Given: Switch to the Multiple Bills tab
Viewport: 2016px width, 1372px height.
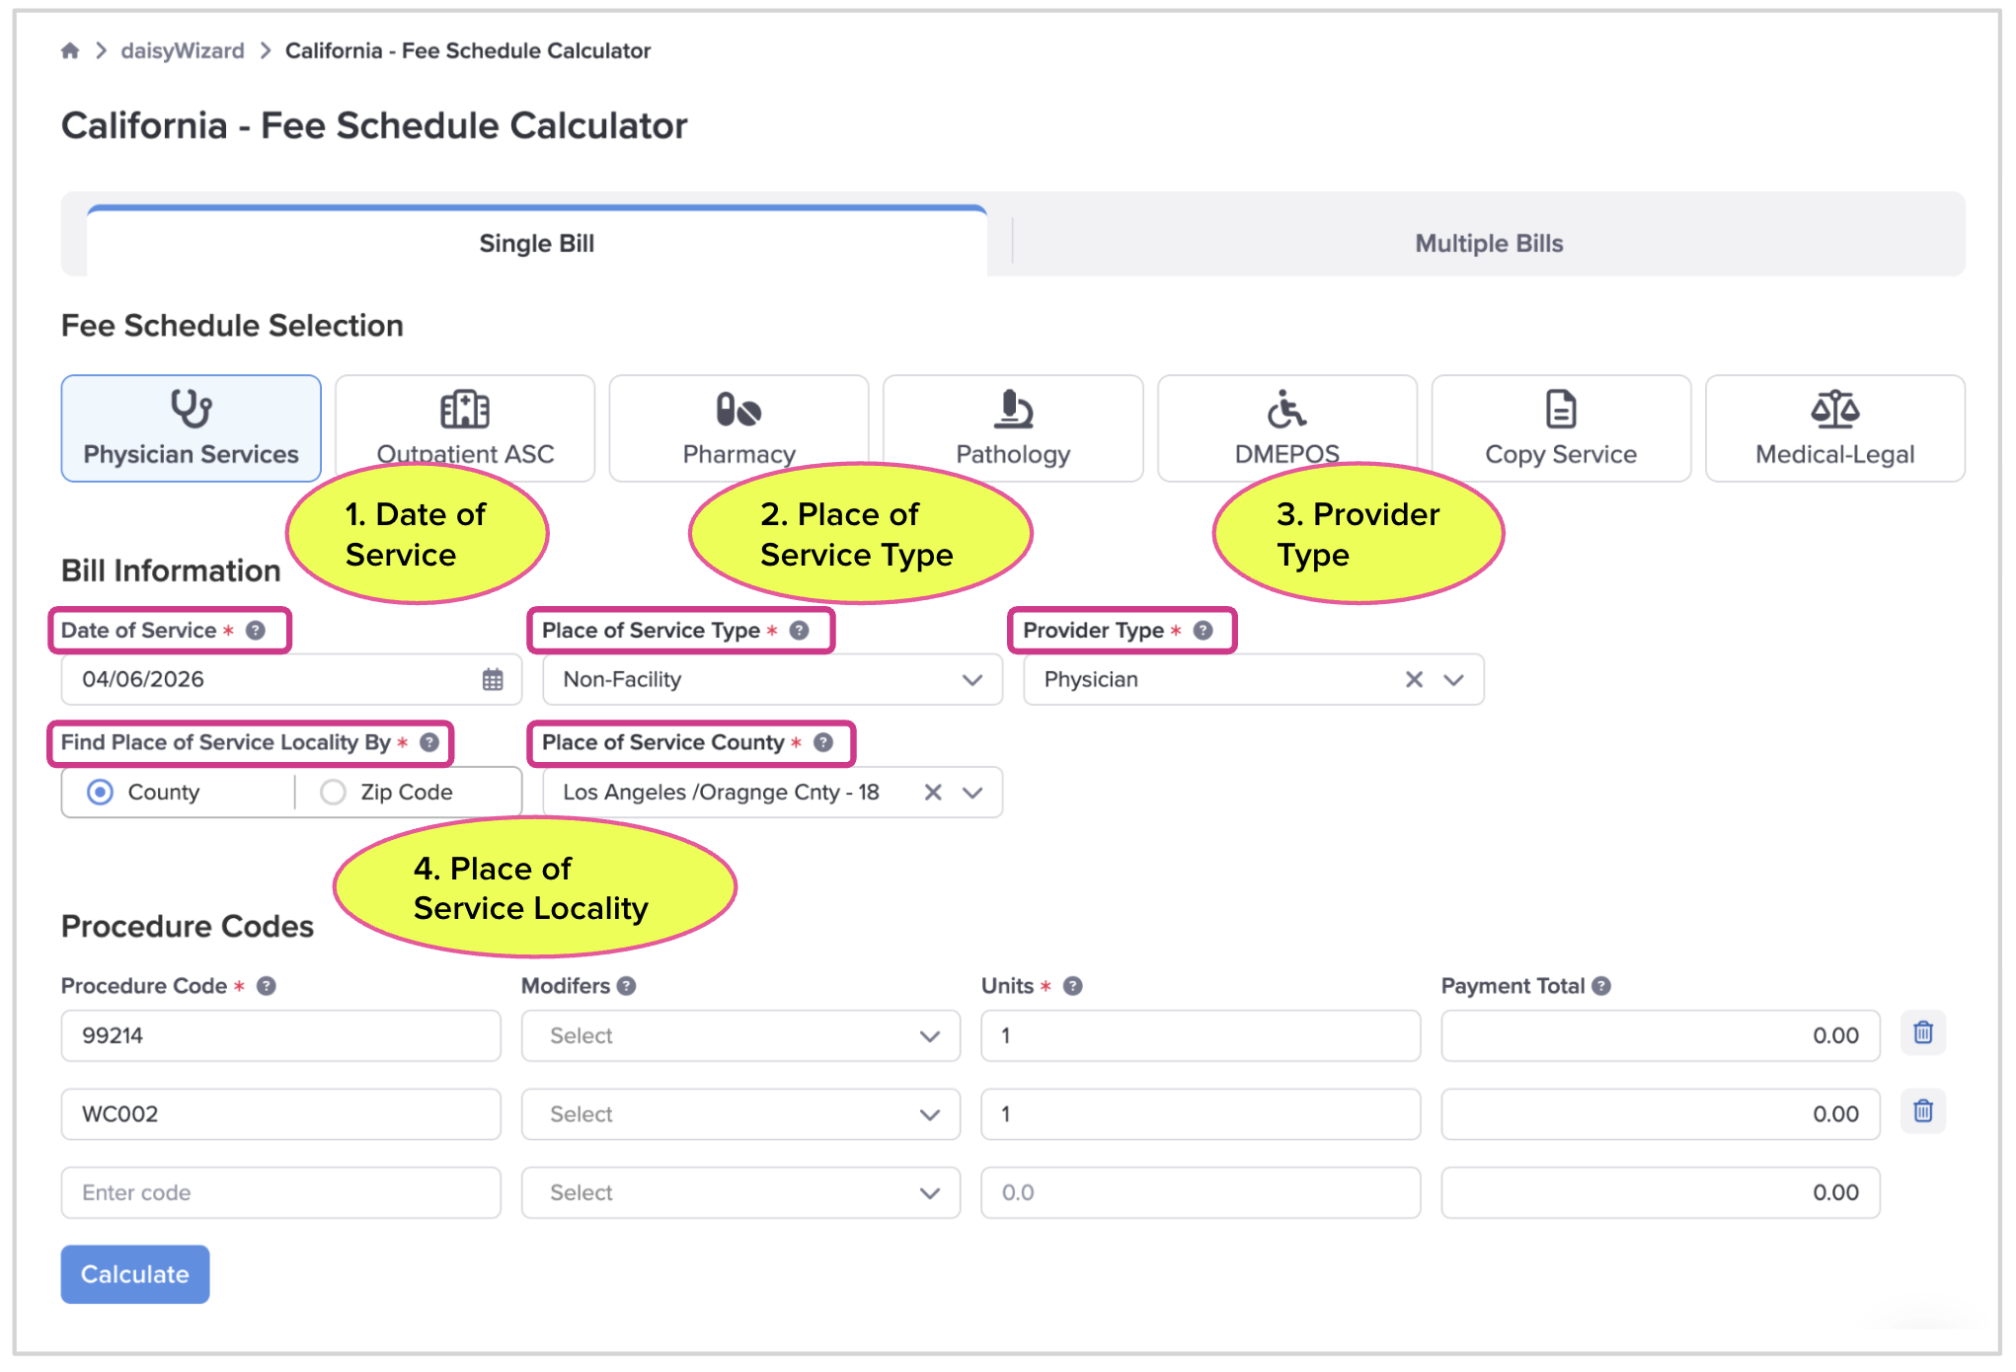Looking at the screenshot, I should point(1488,243).
